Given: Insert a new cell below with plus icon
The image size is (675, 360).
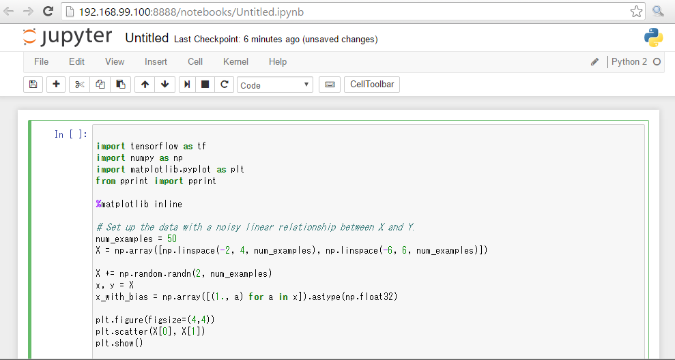Looking at the screenshot, I should point(56,85).
